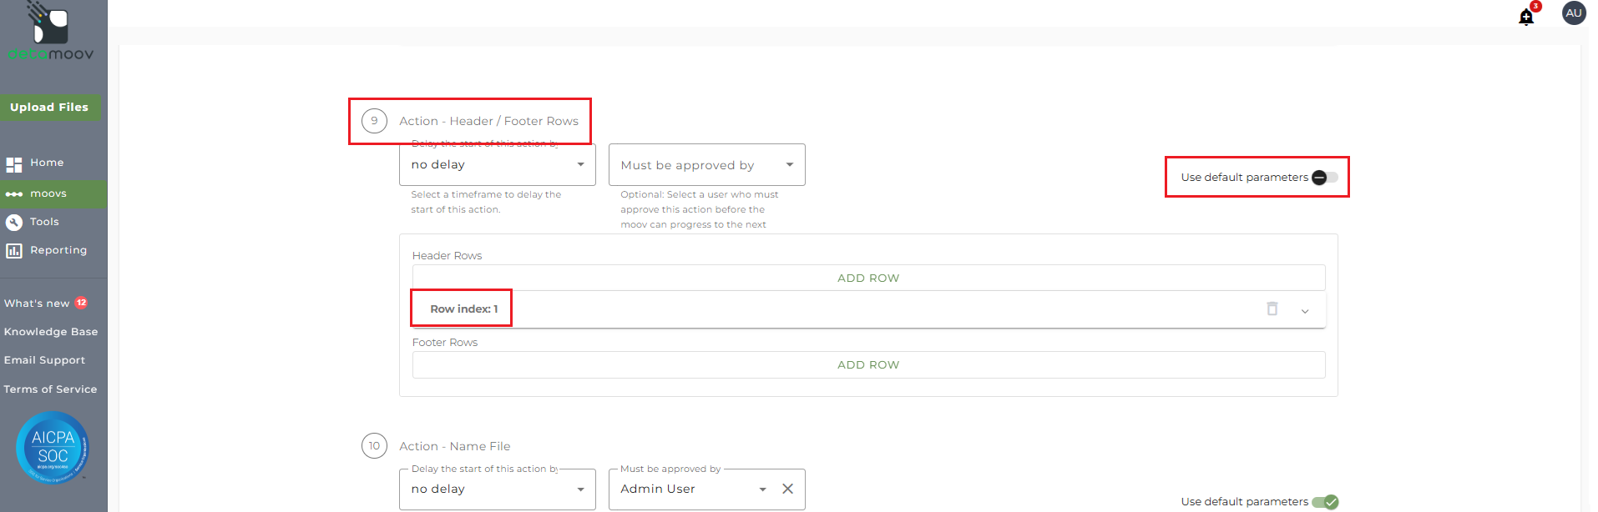Click the Reporting chart icon

pos(14,250)
